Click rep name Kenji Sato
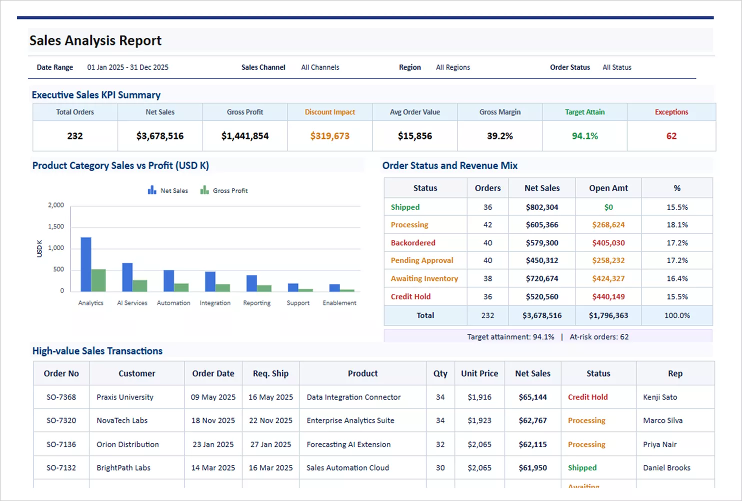This screenshot has height=501, width=742. coord(660,397)
